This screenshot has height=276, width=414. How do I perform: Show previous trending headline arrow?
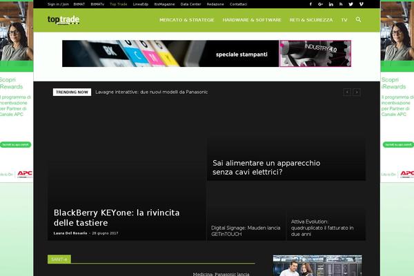(347, 92)
